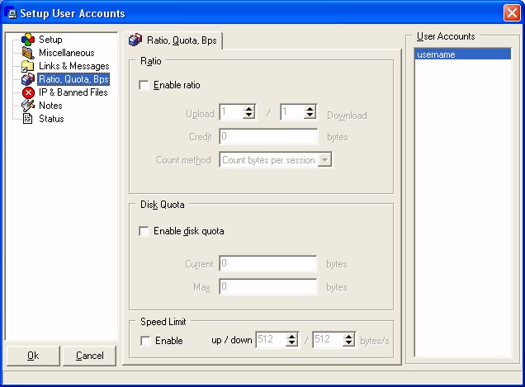Click the Miscellaneous icon in tree

pos(28,53)
